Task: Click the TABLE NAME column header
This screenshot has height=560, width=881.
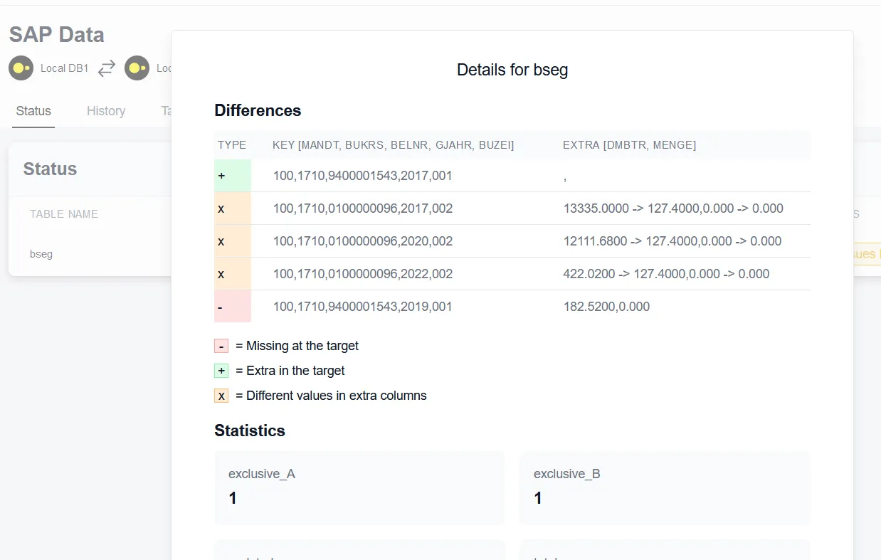Action: 64,214
